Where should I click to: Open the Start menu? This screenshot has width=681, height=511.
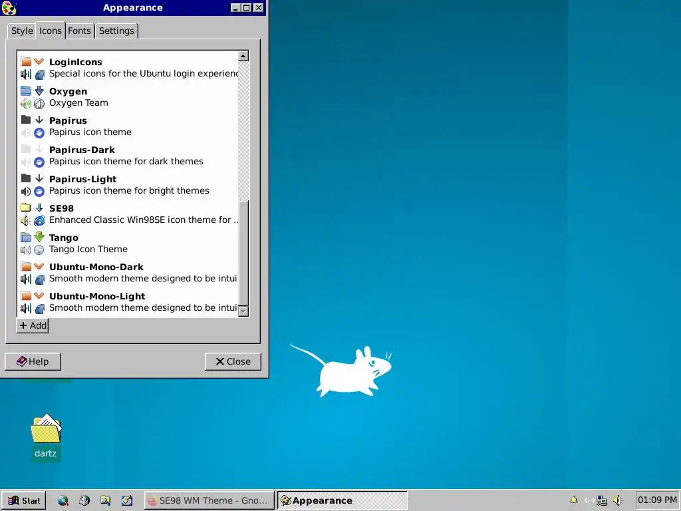coord(24,500)
